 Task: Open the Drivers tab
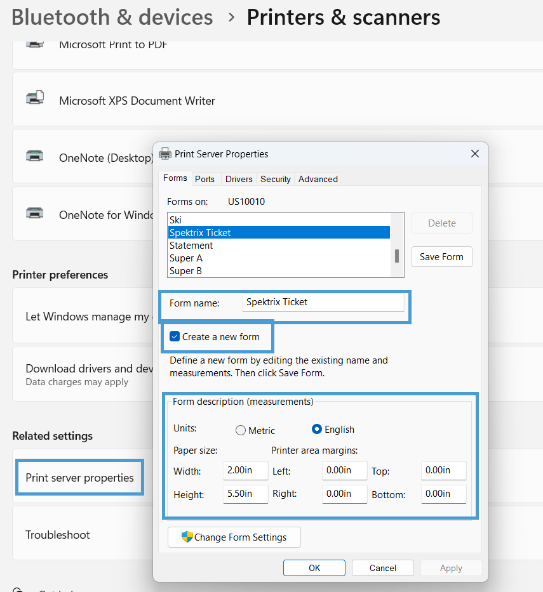click(238, 179)
